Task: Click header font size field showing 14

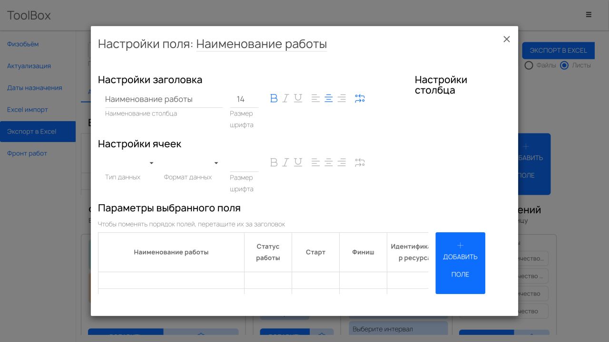Action: 244,99
